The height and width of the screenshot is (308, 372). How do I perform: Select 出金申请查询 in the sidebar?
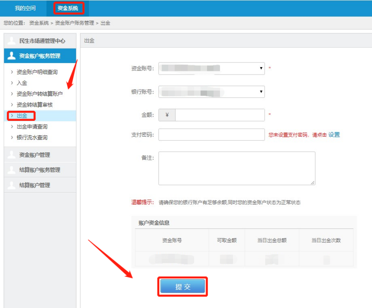pyautogui.click(x=32, y=126)
